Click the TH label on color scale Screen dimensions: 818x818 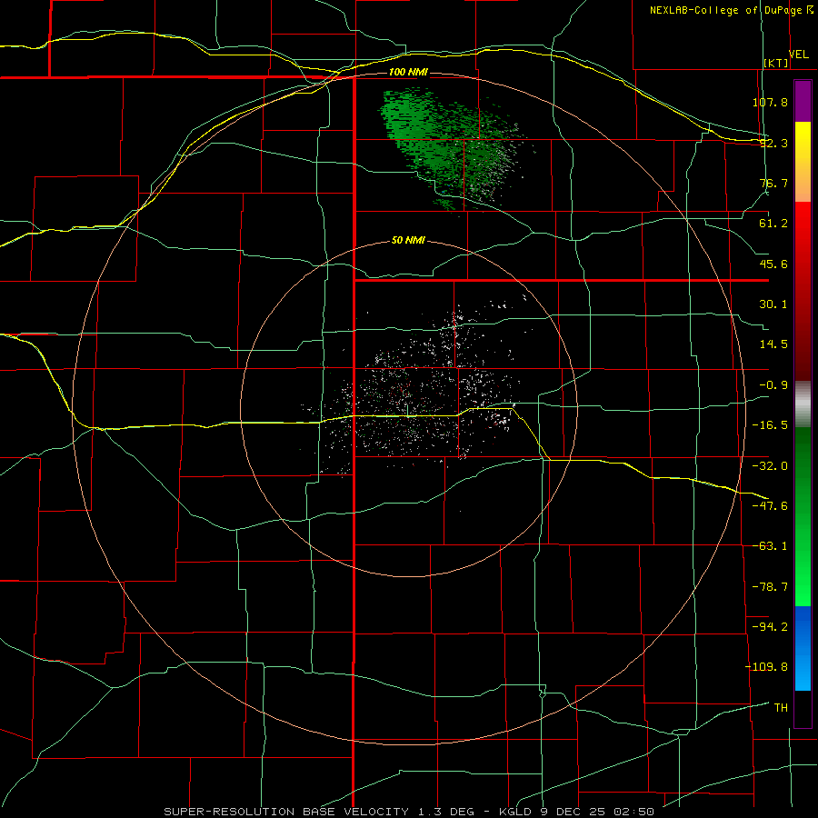781,707
